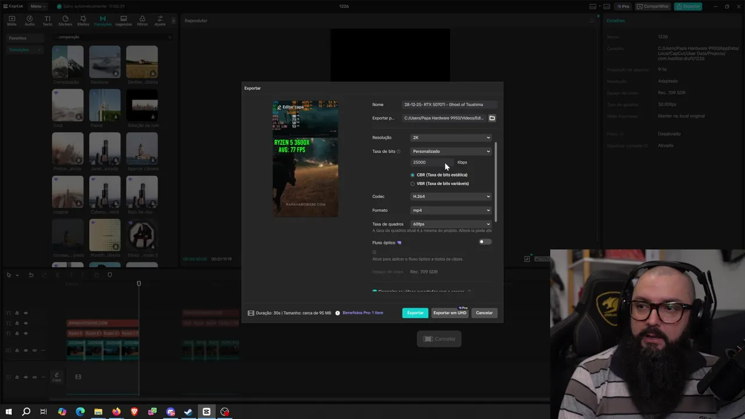Open Microsoft Edge from the taskbar
This screenshot has height=419, width=745.
click(x=80, y=411)
